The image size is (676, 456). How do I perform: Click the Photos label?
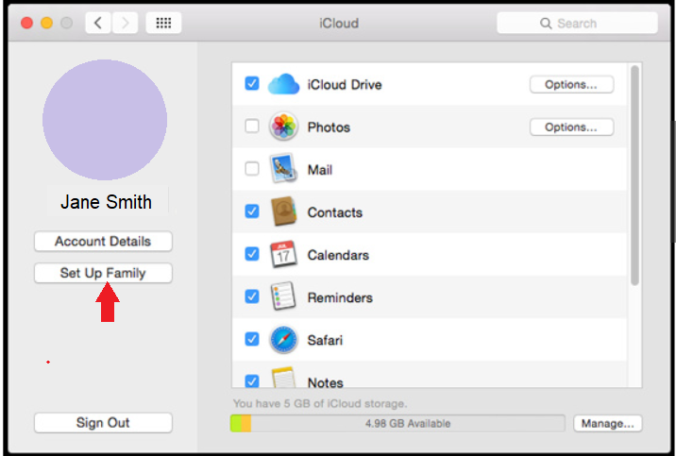[x=329, y=127]
